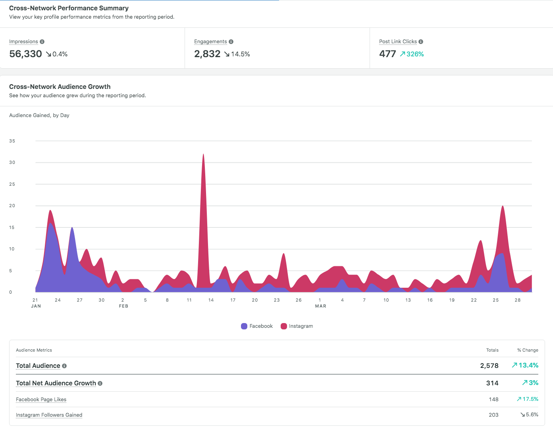Click the Instagram followers total 203

(x=493, y=415)
